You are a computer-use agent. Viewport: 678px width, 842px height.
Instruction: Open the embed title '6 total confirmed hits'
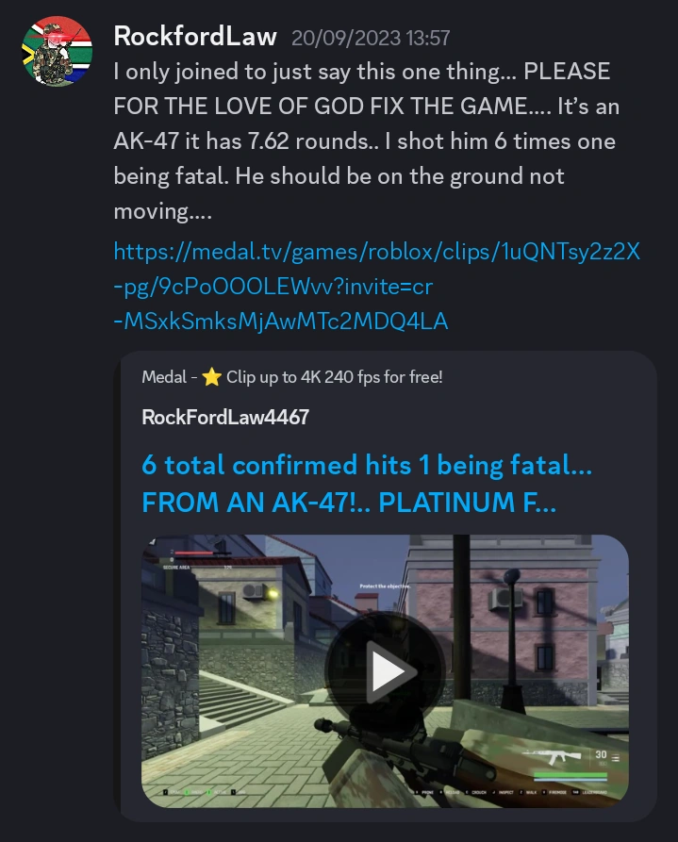pyautogui.click(x=367, y=484)
